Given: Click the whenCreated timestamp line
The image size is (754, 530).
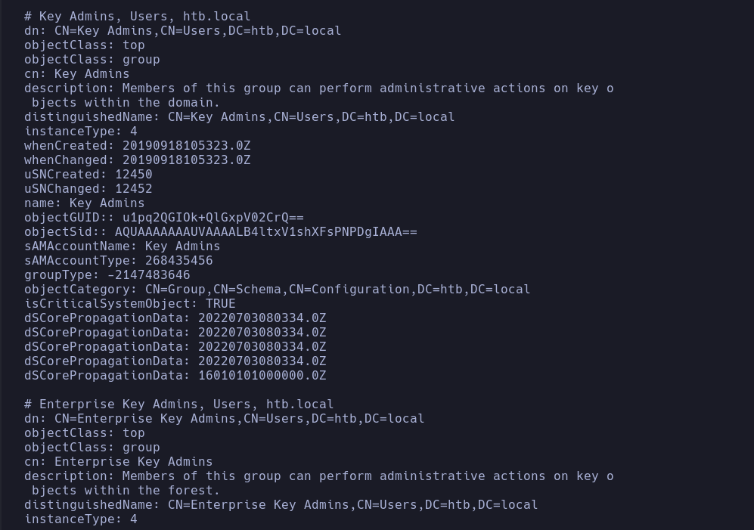Looking at the screenshot, I should pos(137,146).
